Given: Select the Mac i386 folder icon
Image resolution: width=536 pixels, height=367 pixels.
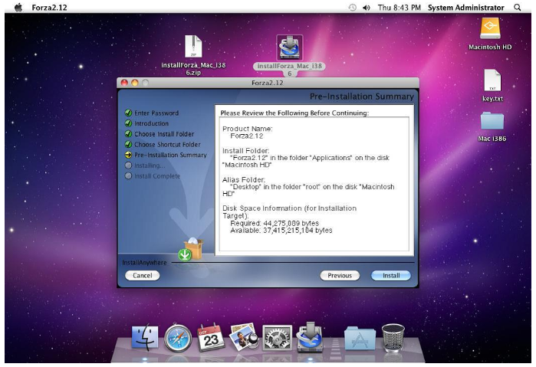Looking at the screenshot, I should click(492, 121).
